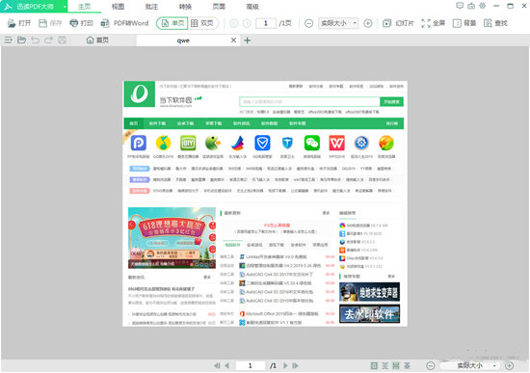530x373 pixels.
Task: Click the displayed PDF page content
Action: tap(265, 203)
